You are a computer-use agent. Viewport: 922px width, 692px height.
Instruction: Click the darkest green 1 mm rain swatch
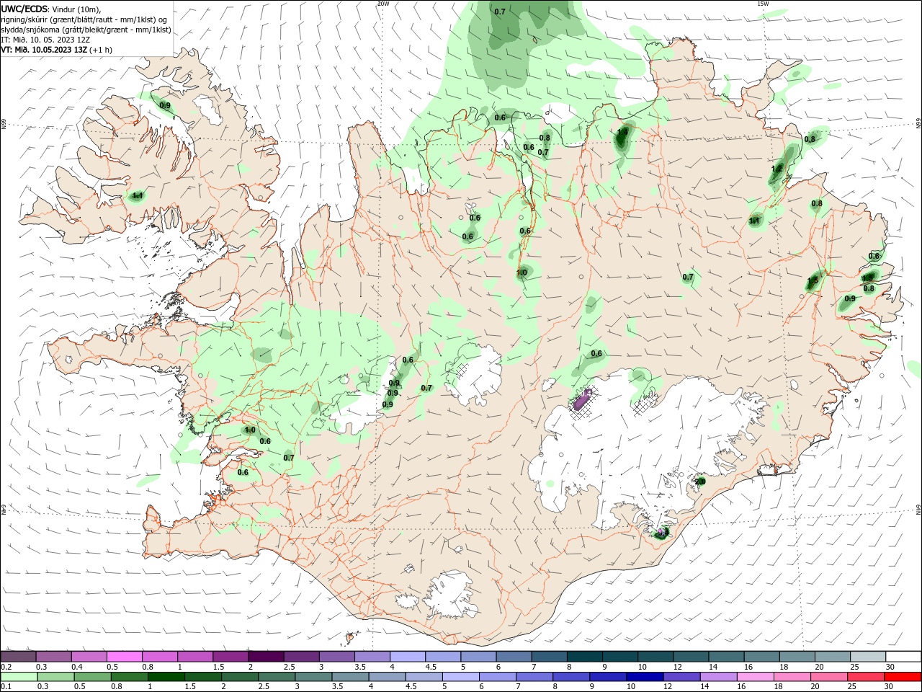tap(166, 677)
